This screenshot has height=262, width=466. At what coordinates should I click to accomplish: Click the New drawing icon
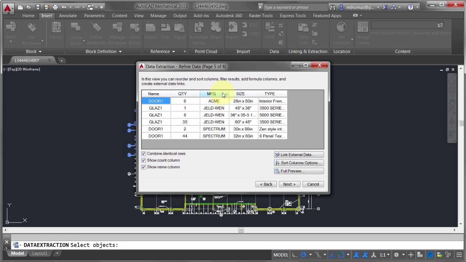(x=20, y=7)
